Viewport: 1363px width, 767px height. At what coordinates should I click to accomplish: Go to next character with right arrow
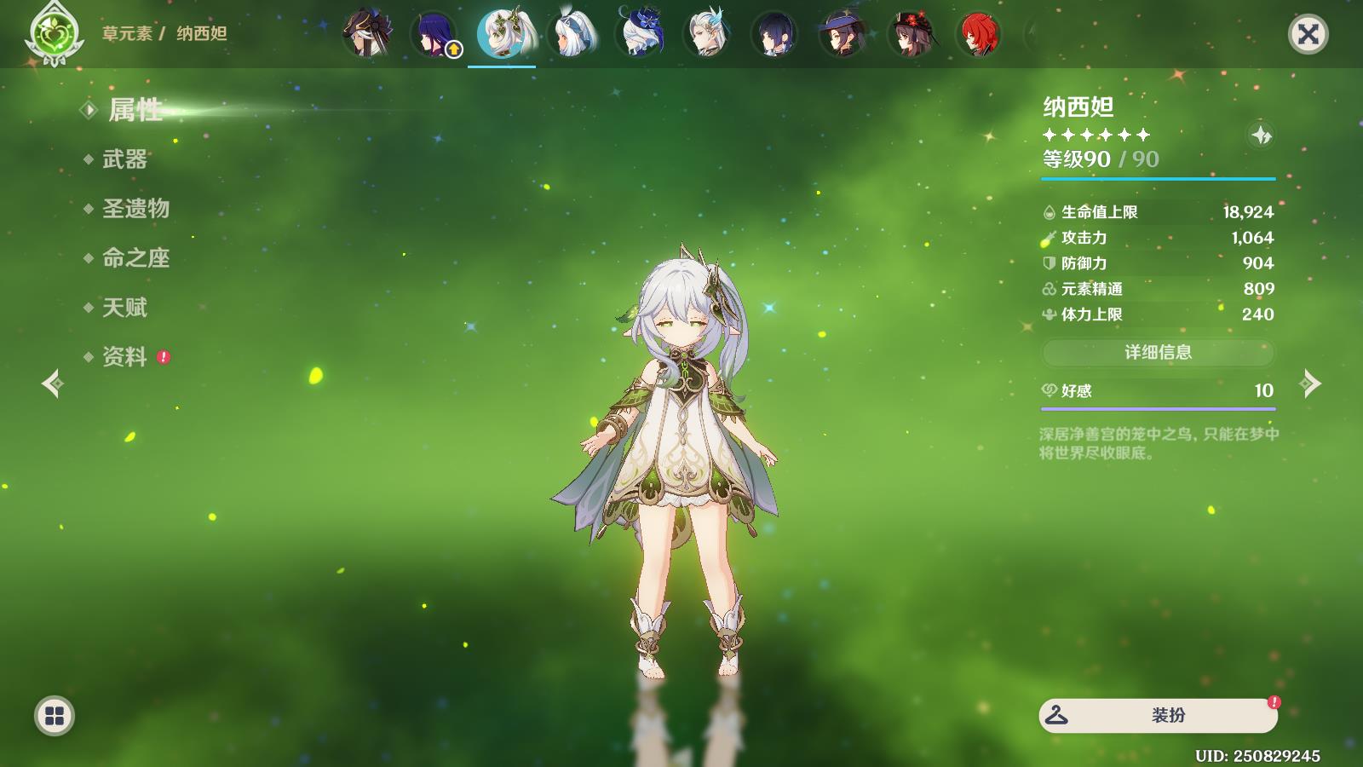click(x=1310, y=383)
